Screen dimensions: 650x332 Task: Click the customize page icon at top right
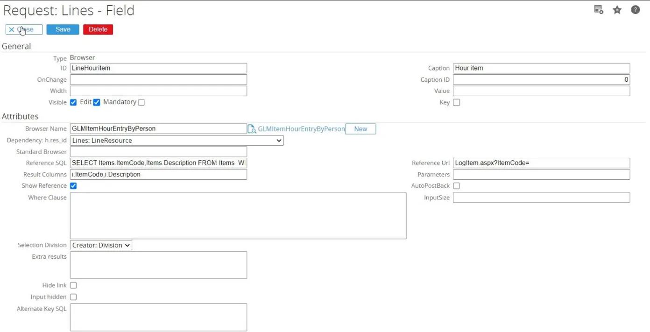[598, 10]
